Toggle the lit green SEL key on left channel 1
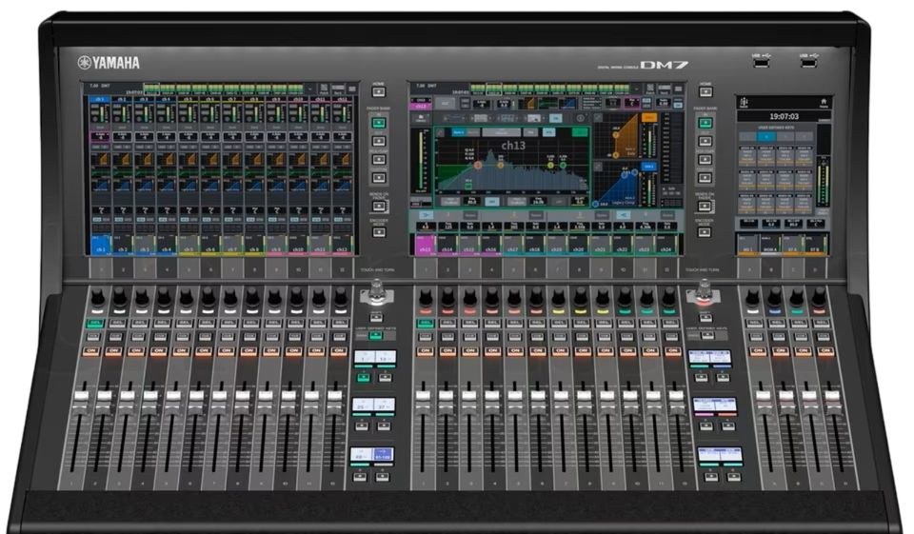Viewport: 914px width, 534px height. pyautogui.click(x=94, y=323)
